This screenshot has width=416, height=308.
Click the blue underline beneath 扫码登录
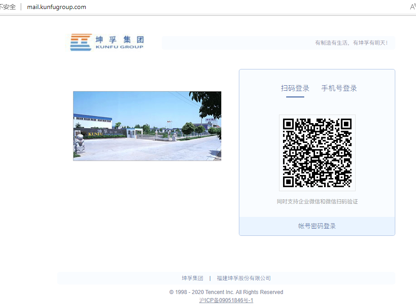click(x=296, y=97)
